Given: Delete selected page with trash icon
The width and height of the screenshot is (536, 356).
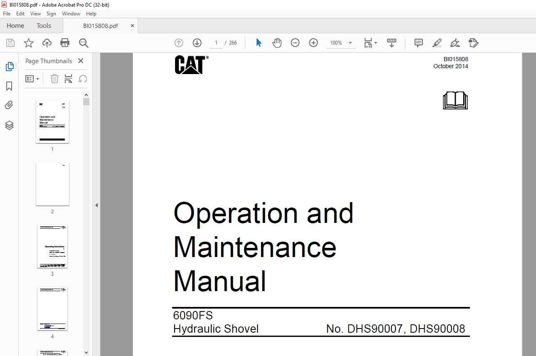Looking at the screenshot, I should point(54,79).
